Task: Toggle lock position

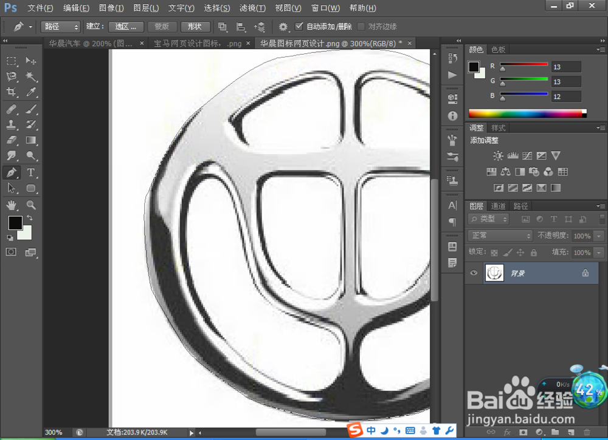Action: point(520,252)
